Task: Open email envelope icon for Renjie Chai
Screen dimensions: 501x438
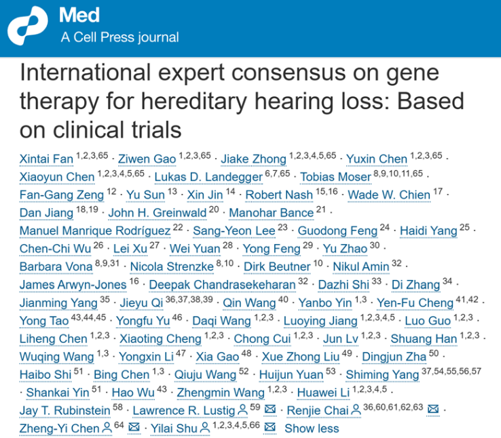Action: point(432,410)
